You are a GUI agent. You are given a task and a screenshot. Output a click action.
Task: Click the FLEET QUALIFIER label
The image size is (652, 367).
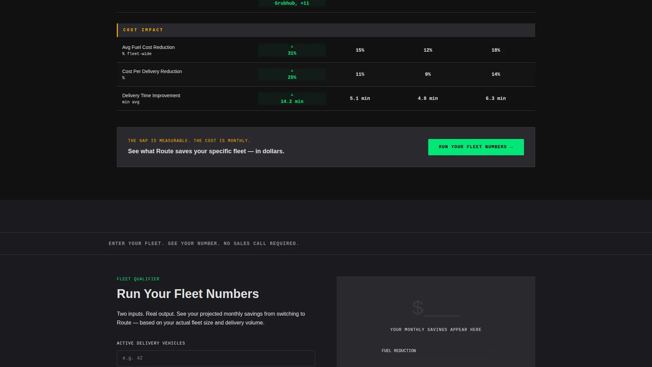138,279
